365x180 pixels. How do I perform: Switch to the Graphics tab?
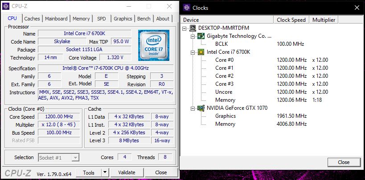point(123,19)
